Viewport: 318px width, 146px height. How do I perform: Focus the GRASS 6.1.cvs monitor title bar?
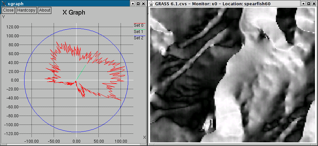[225, 4]
